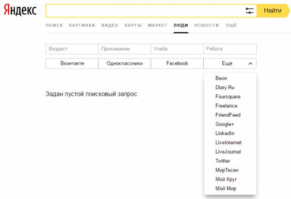The height and width of the screenshot is (199, 291).
Task: Click the Найти search button
Action: coord(273,11)
